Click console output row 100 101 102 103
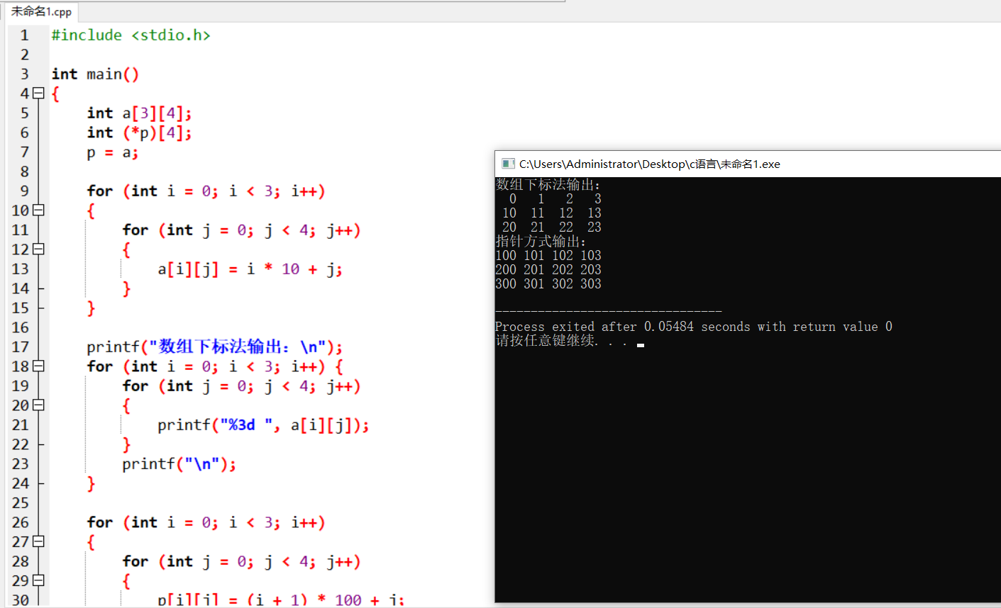The image size is (1001, 608). coord(548,255)
